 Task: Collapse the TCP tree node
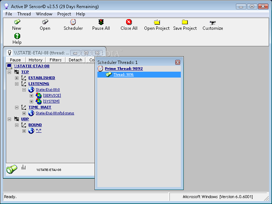coord(9,72)
